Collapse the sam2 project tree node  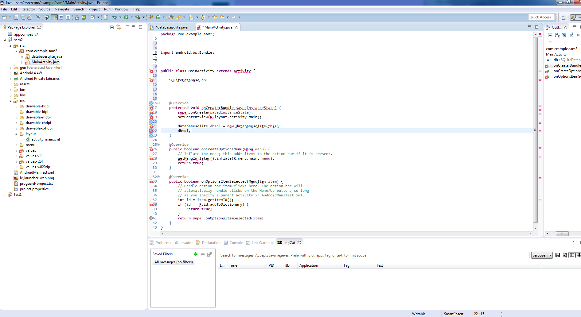(x=5, y=40)
